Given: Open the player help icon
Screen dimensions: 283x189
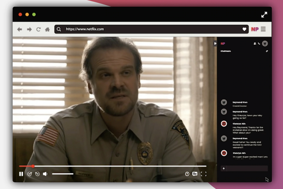Looking at the screenshot, I should pos(187,174).
